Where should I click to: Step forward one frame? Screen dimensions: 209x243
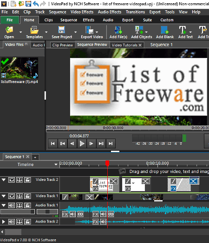[91, 144]
